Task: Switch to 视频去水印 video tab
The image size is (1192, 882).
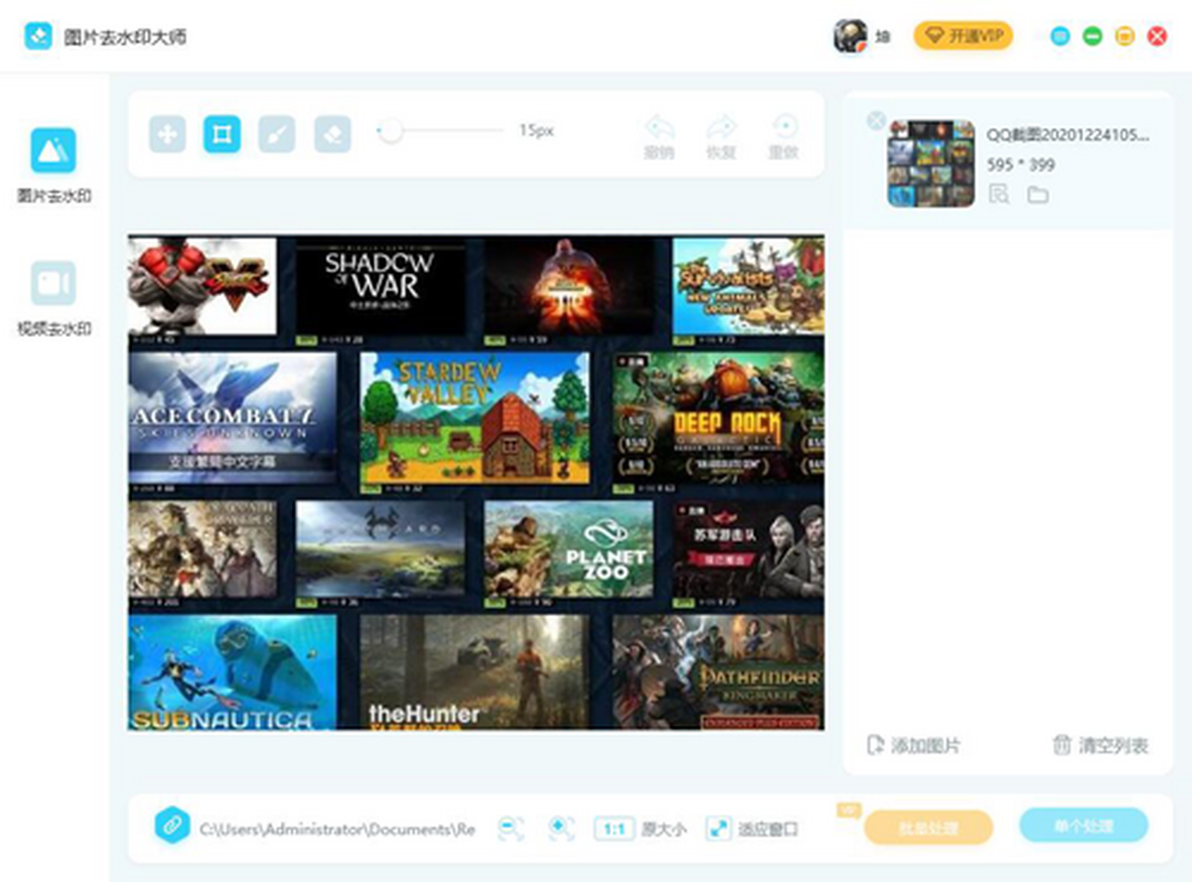Action: click(x=54, y=284)
